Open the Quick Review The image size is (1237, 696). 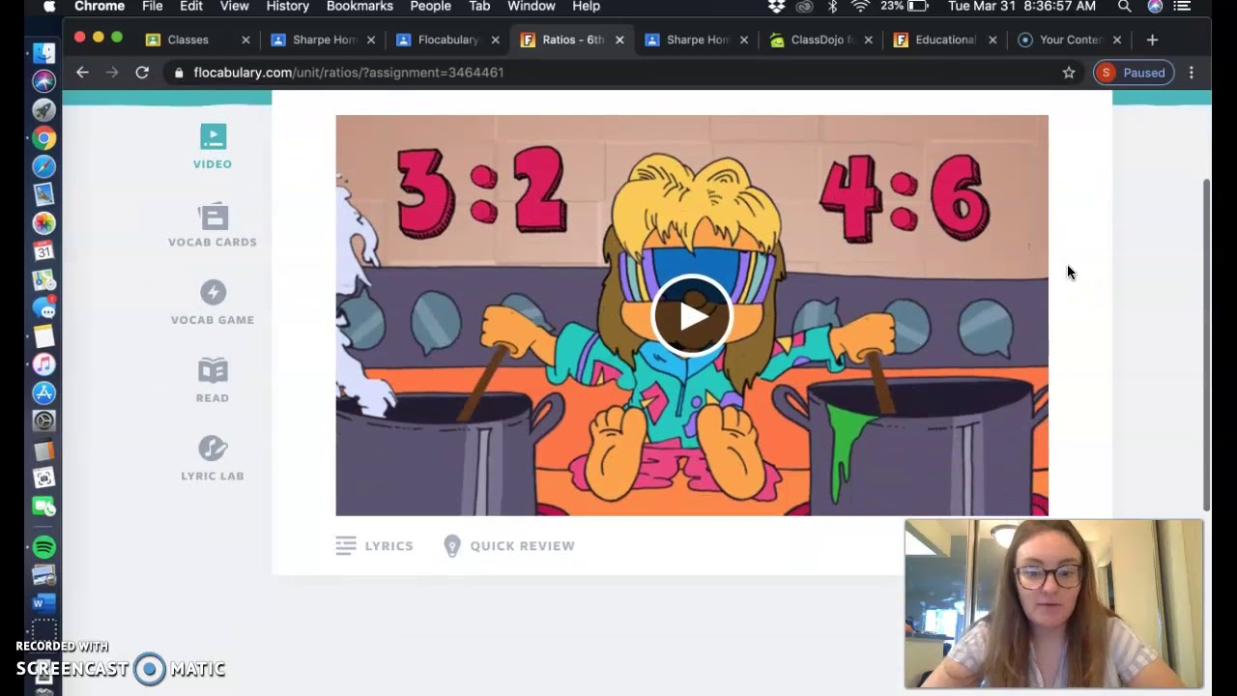pyautogui.click(x=509, y=546)
